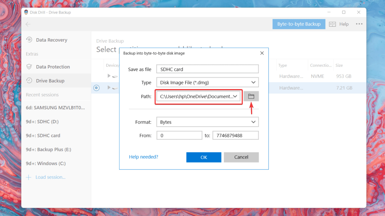This screenshot has width=385, height=216.
Task: Click the OK button
Action: (204, 157)
